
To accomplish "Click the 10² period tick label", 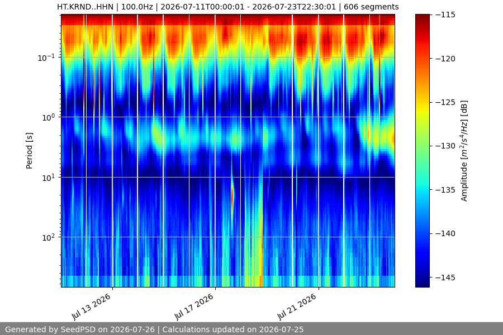I will pyautogui.click(x=49, y=237).
